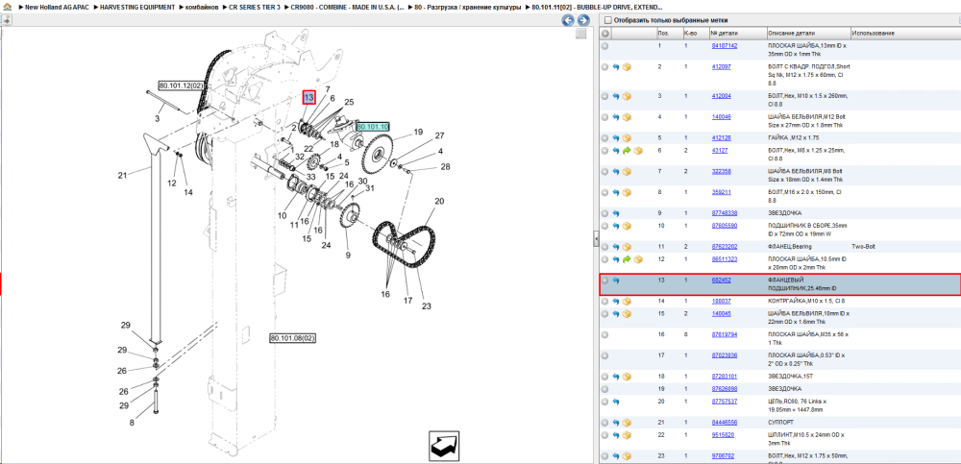The width and height of the screenshot is (961, 464).
Task: Click blue arrow icon for part 87283101
Action: coord(615,377)
